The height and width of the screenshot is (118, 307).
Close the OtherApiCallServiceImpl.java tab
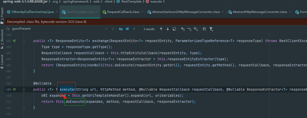coord(56,12)
